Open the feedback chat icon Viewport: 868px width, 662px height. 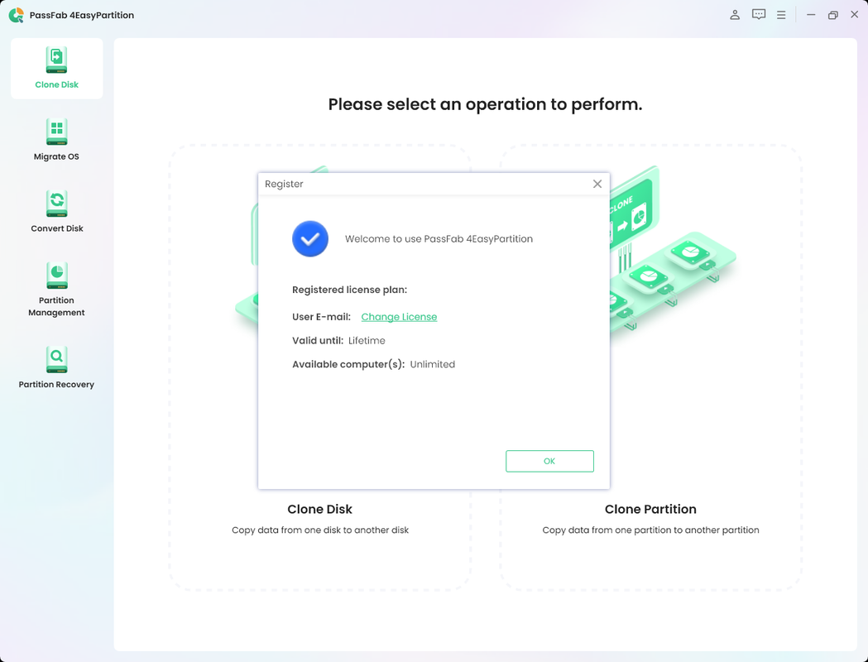tap(759, 15)
